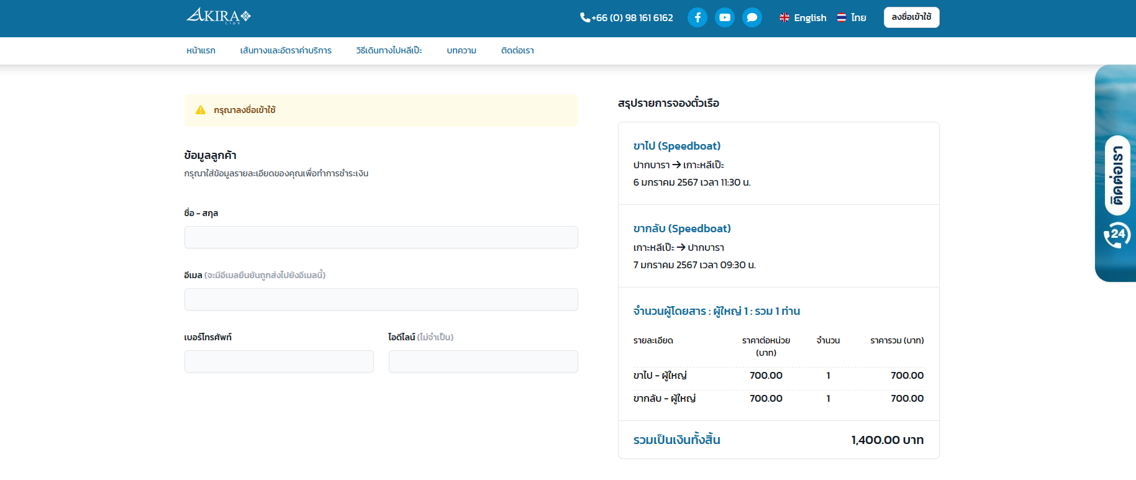Open the YouTube channel icon

(725, 17)
